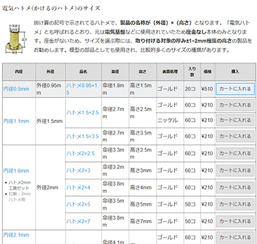Open the 内径1.1mm link
Image resolution: width=257 pixels, height=244 pixels.
[16, 121]
